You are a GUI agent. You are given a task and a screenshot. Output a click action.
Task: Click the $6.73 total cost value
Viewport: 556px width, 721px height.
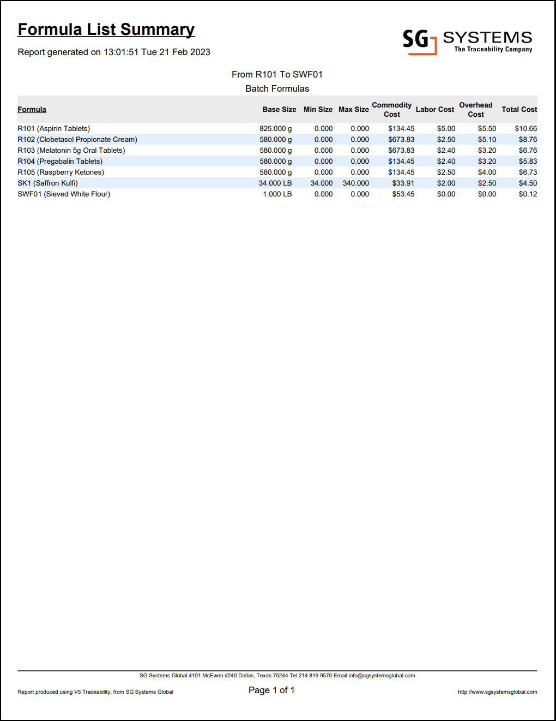click(528, 172)
